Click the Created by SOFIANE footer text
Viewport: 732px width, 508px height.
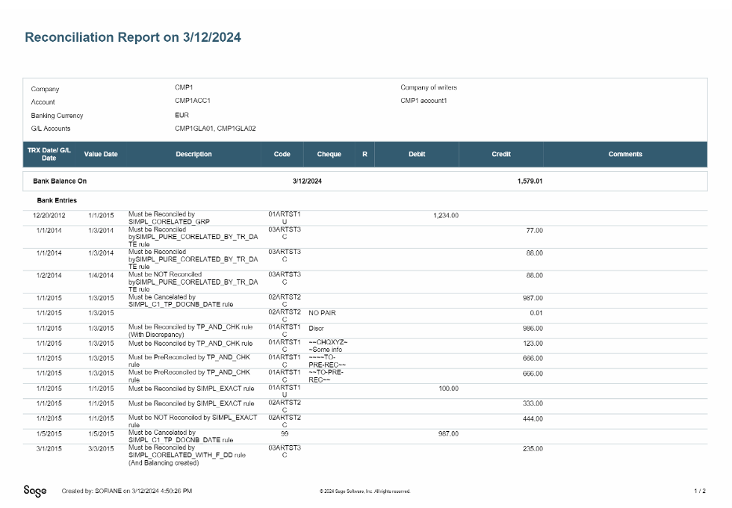(127, 491)
